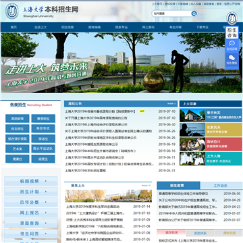The width and height of the screenshot is (243, 243).
Task: Click the 自主招生 button
Action: tap(18, 129)
